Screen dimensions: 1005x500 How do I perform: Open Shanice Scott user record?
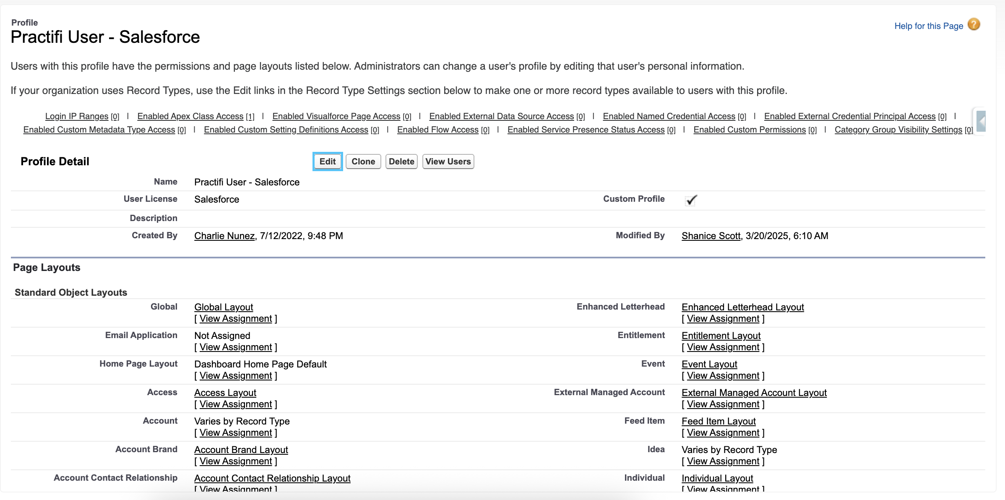click(x=711, y=236)
